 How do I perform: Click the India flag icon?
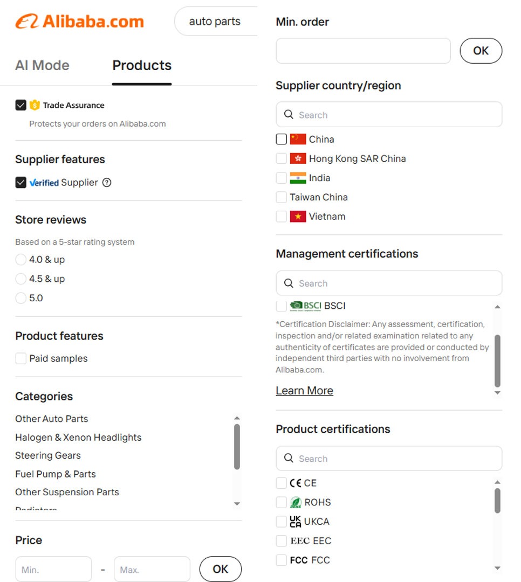[298, 178]
